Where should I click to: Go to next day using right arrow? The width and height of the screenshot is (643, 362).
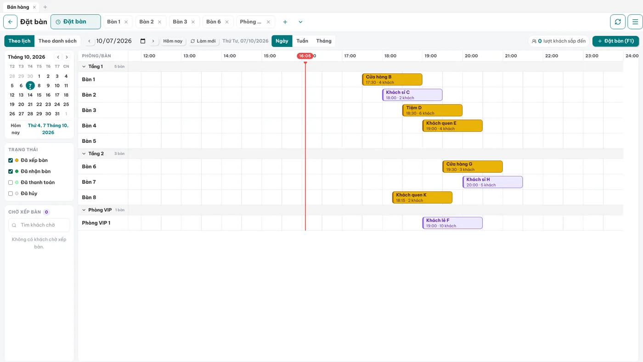(153, 41)
